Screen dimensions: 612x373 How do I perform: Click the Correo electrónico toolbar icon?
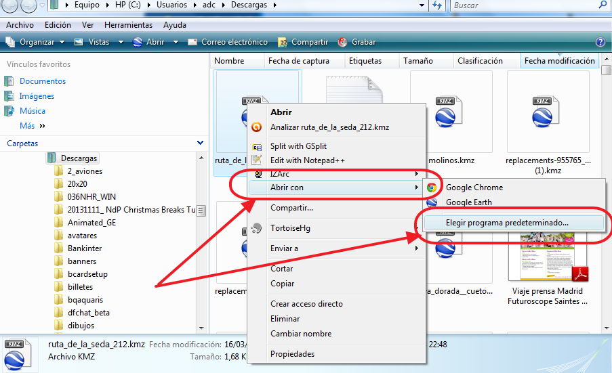pyautogui.click(x=192, y=42)
